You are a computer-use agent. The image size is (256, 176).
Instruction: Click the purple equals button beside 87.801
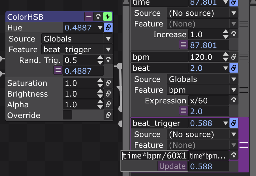pos(183,45)
